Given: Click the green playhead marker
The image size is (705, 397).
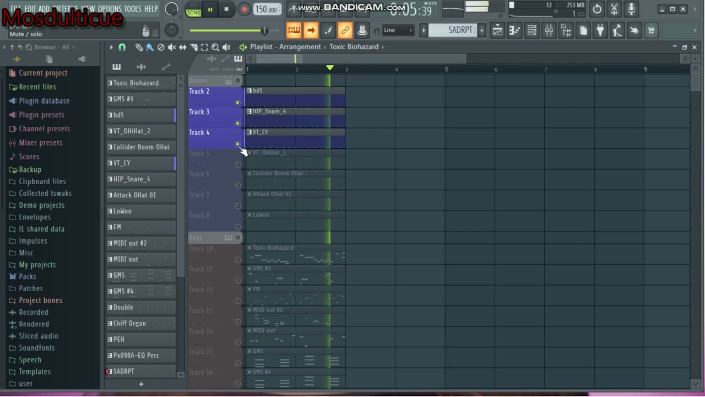Looking at the screenshot, I should pyautogui.click(x=329, y=68).
